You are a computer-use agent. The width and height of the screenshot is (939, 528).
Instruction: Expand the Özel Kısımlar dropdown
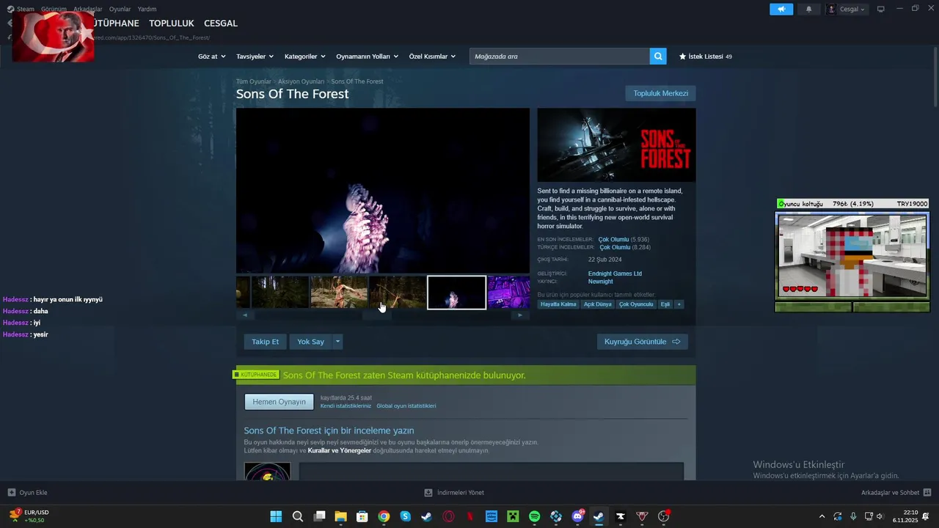[x=432, y=56]
